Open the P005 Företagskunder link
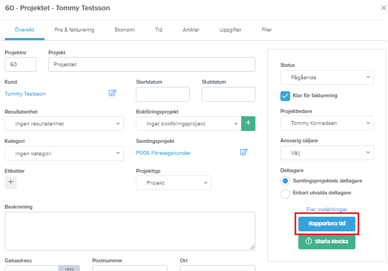 coord(164,153)
